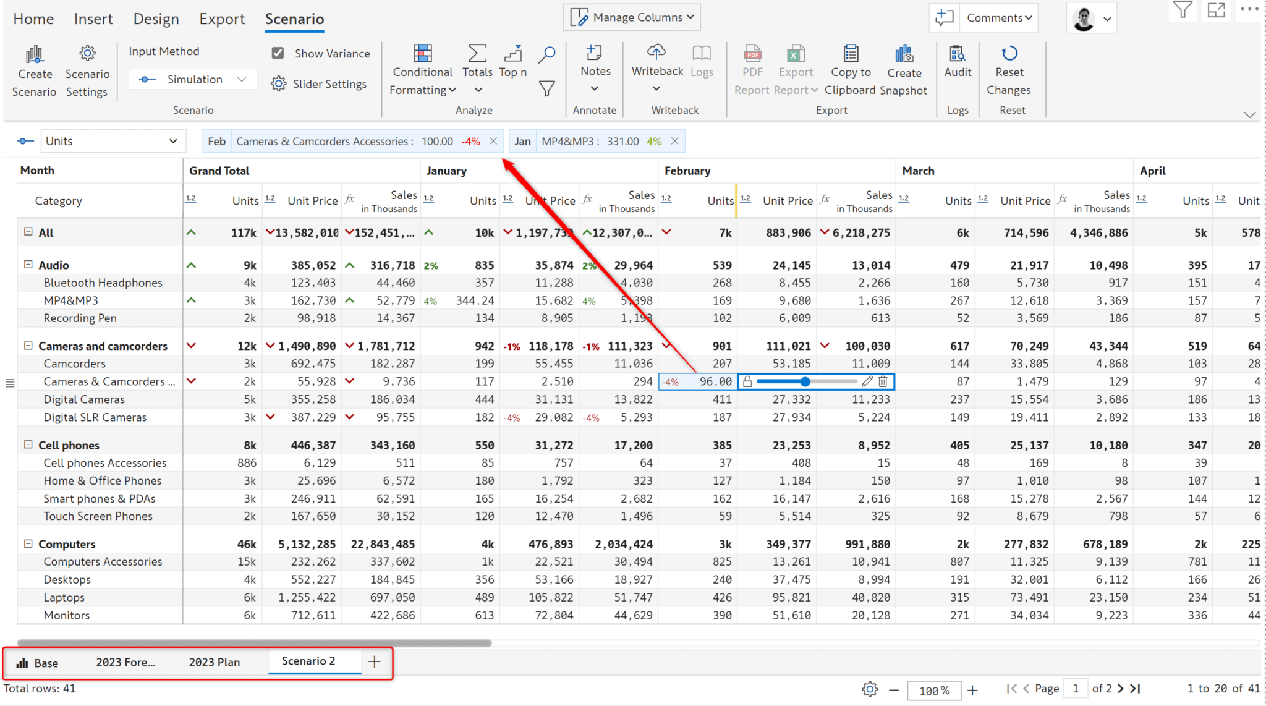This screenshot has width=1266, height=706.
Task: Switch to the Design ribbon tab
Action: 156,19
